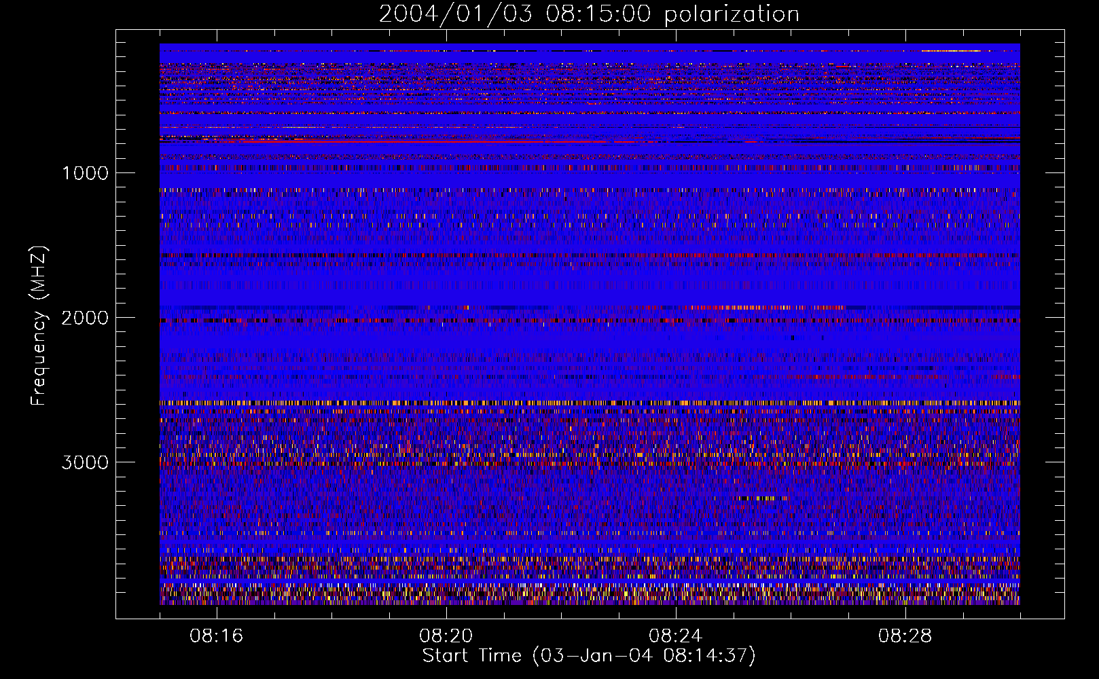The width and height of the screenshot is (1099, 679).
Task: Click the 08:28 time tick label
Action: [905, 636]
